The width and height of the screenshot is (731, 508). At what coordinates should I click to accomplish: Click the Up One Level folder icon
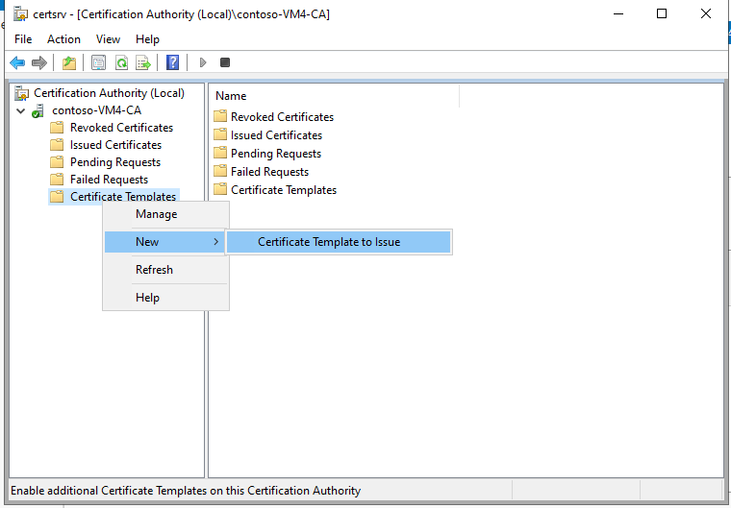pyautogui.click(x=68, y=62)
